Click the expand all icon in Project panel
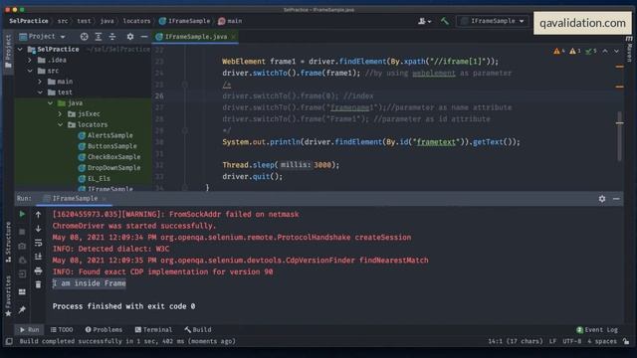The image size is (637, 358). pyautogui.click(x=99, y=37)
